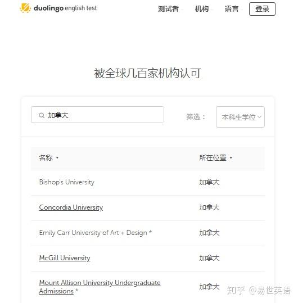
Task: Click the search magnifier icon
Action: pyautogui.click(x=42, y=115)
